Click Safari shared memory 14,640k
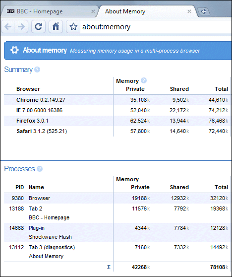The image size is (232, 277). (179, 131)
